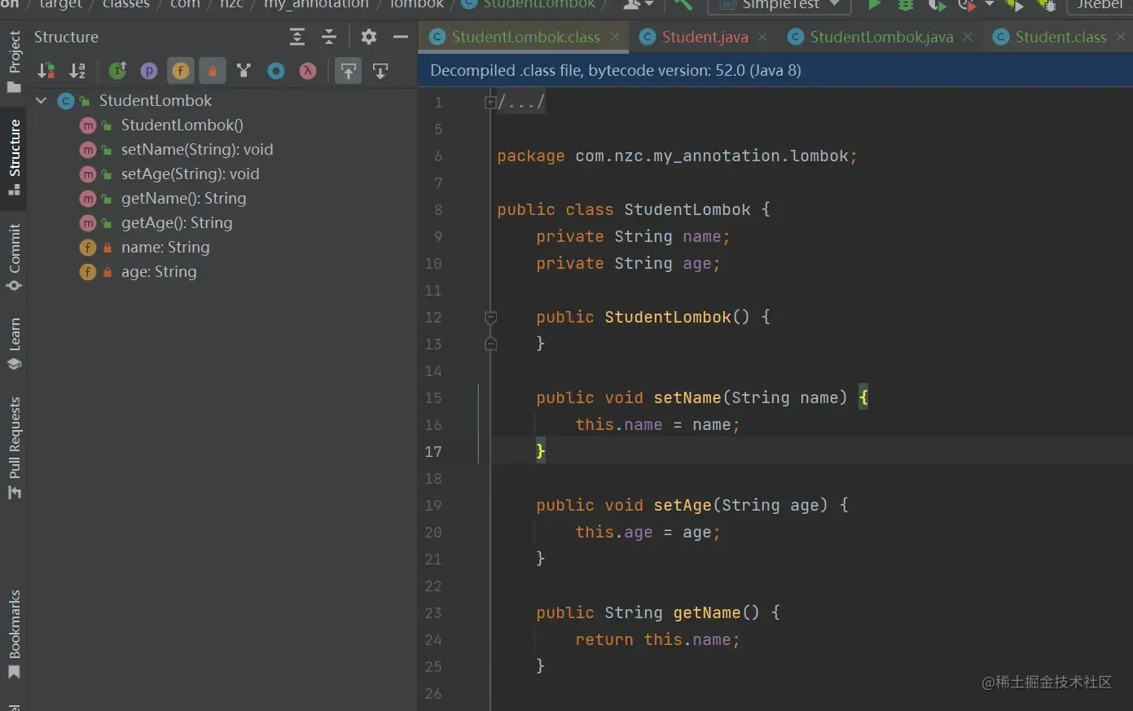Viewport: 1133px width, 711px height.
Task: Select age: String field in Structure
Action: click(x=159, y=271)
